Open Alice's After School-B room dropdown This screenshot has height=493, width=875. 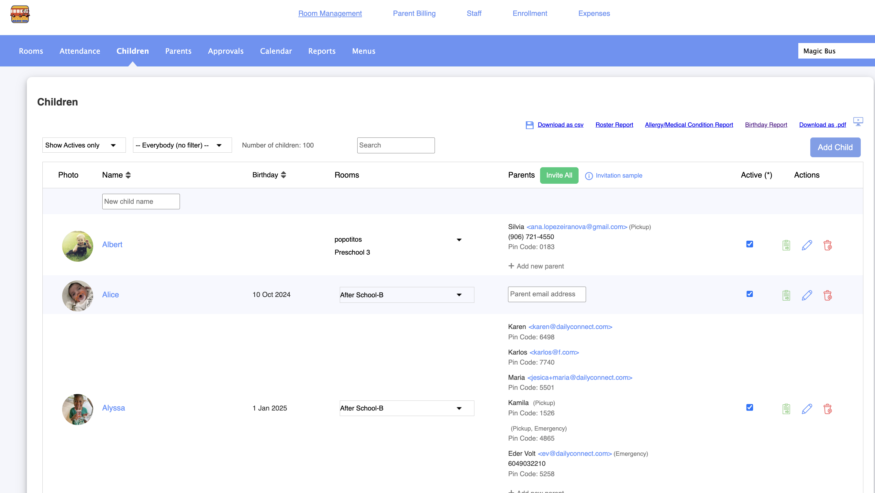point(406,295)
